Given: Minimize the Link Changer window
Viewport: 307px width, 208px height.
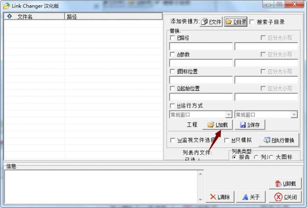Looking at the screenshot, I should (268, 5).
